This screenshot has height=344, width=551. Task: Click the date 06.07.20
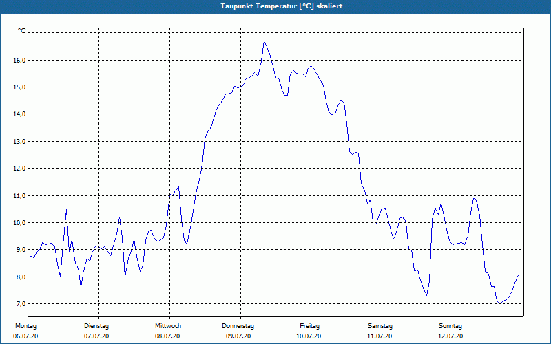pos(25,336)
